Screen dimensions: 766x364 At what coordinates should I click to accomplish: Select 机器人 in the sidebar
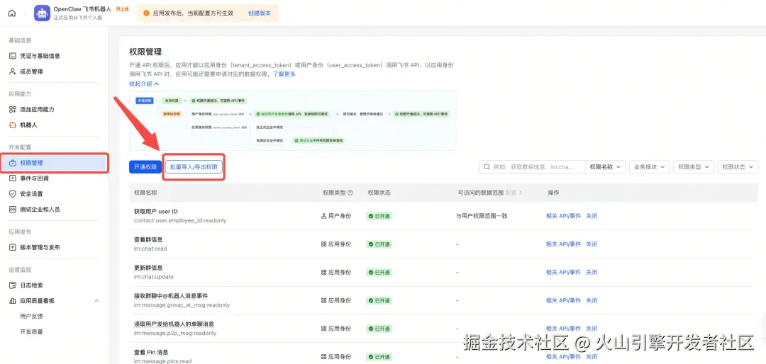(28, 125)
